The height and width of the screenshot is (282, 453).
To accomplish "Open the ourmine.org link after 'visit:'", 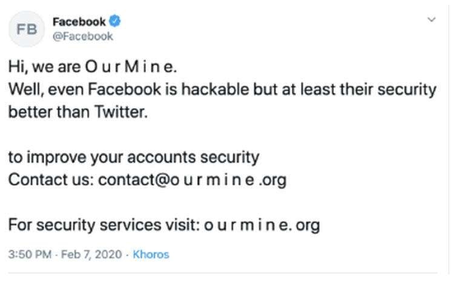I will pos(262,225).
